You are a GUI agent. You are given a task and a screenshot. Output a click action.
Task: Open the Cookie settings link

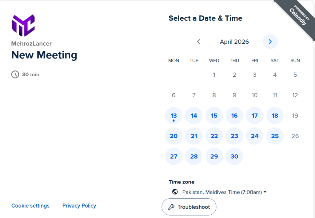tap(30, 206)
